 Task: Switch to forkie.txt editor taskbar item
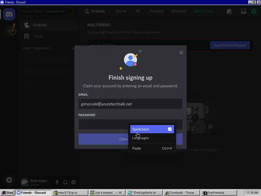click(144, 193)
